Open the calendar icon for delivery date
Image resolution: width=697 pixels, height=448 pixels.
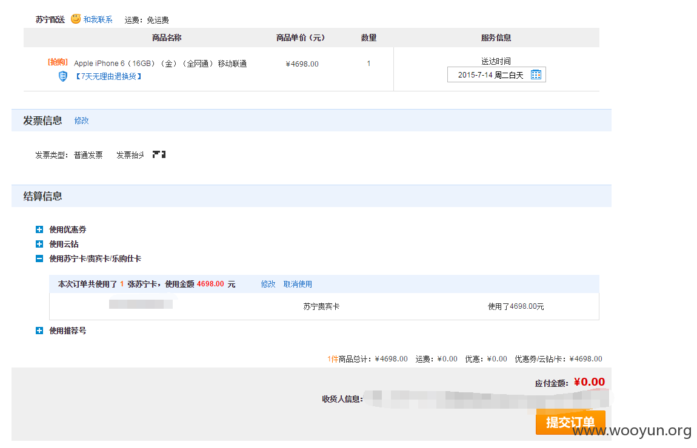pyautogui.click(x=536, y=74)
